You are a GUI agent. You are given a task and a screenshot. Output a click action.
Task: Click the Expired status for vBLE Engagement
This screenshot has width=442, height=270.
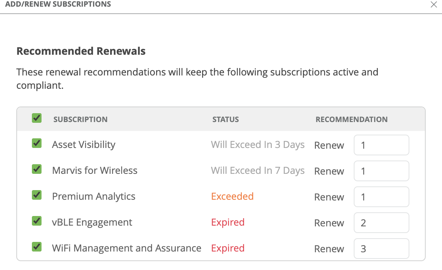228,222
